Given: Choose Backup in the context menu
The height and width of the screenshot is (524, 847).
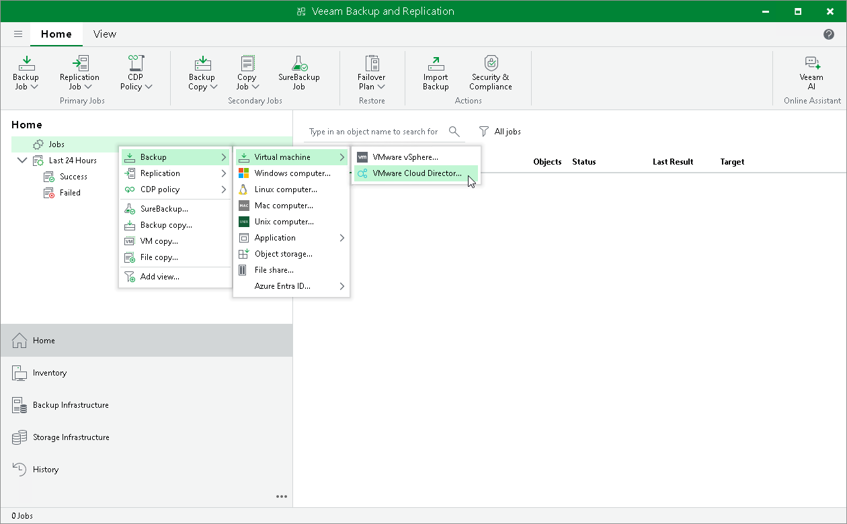Looking at the screenshot, I should 175,157.
